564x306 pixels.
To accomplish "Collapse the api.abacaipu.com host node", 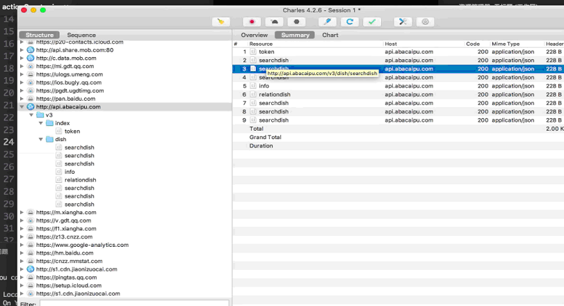I will coord(22,107).
